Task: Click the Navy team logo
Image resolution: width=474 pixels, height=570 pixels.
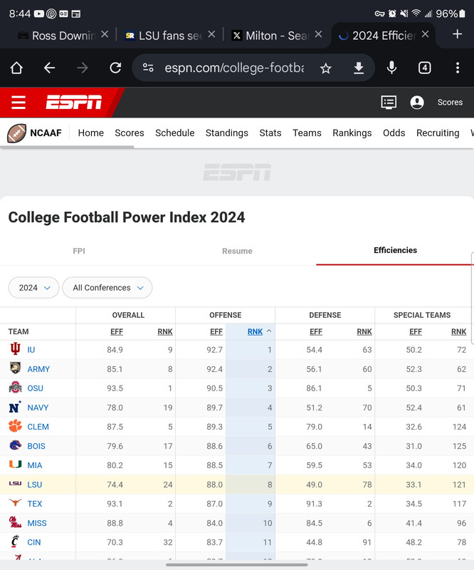Action: coord(15,407)
